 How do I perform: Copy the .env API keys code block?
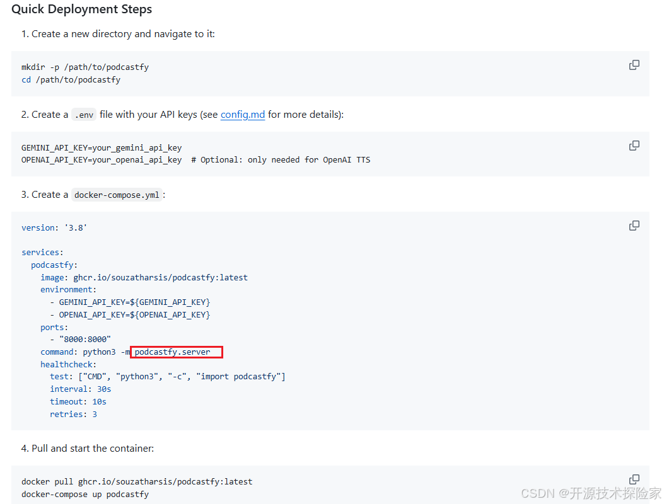(634, 146)
